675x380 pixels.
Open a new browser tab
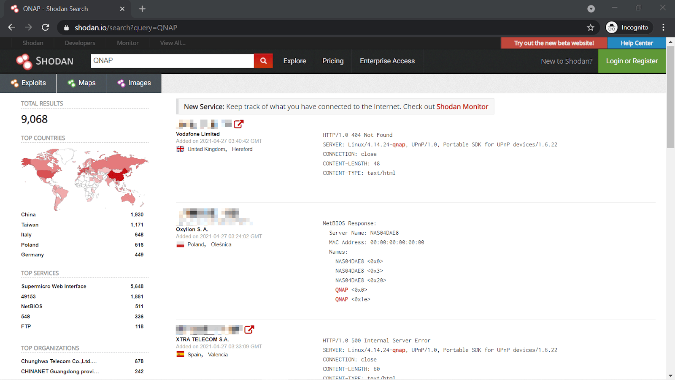click(x=142, y=9)
